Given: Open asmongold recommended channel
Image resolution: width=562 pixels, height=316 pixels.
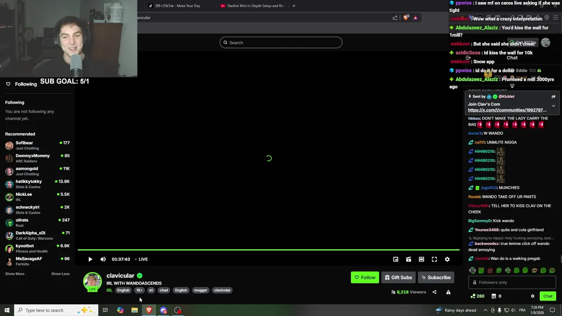Looking at the screenshot, I should (x=37, y=171).
